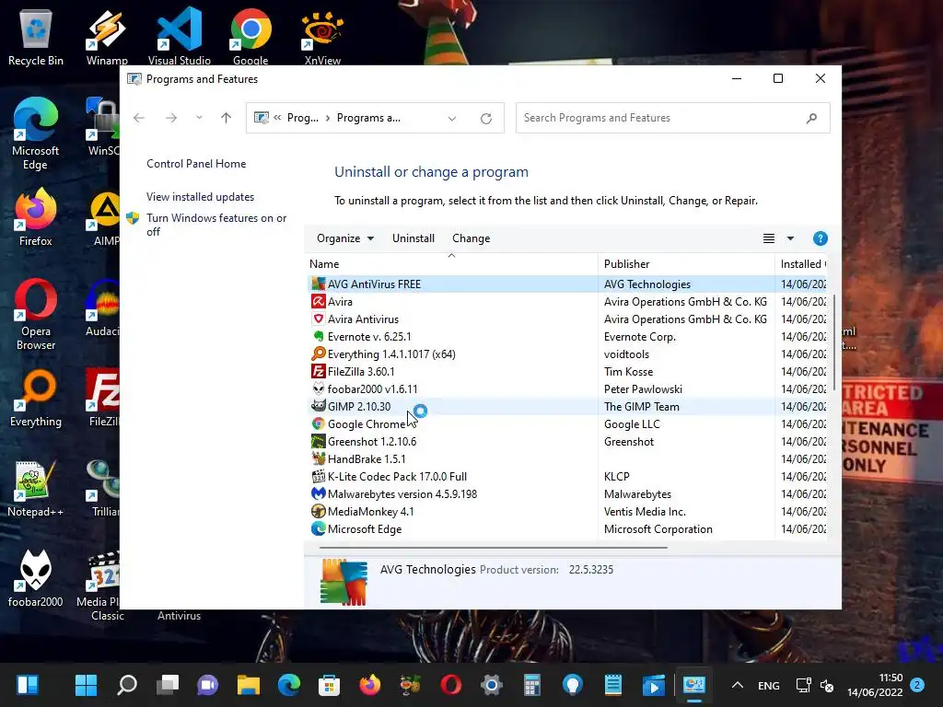Open taskbar clock showing 11:50
The image size is (943, 707).
pyautogui.click(x=875, y=685)
